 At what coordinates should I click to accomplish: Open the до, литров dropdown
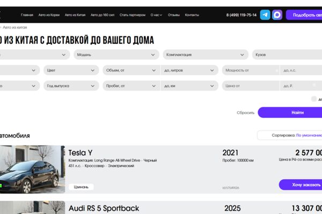189,70
